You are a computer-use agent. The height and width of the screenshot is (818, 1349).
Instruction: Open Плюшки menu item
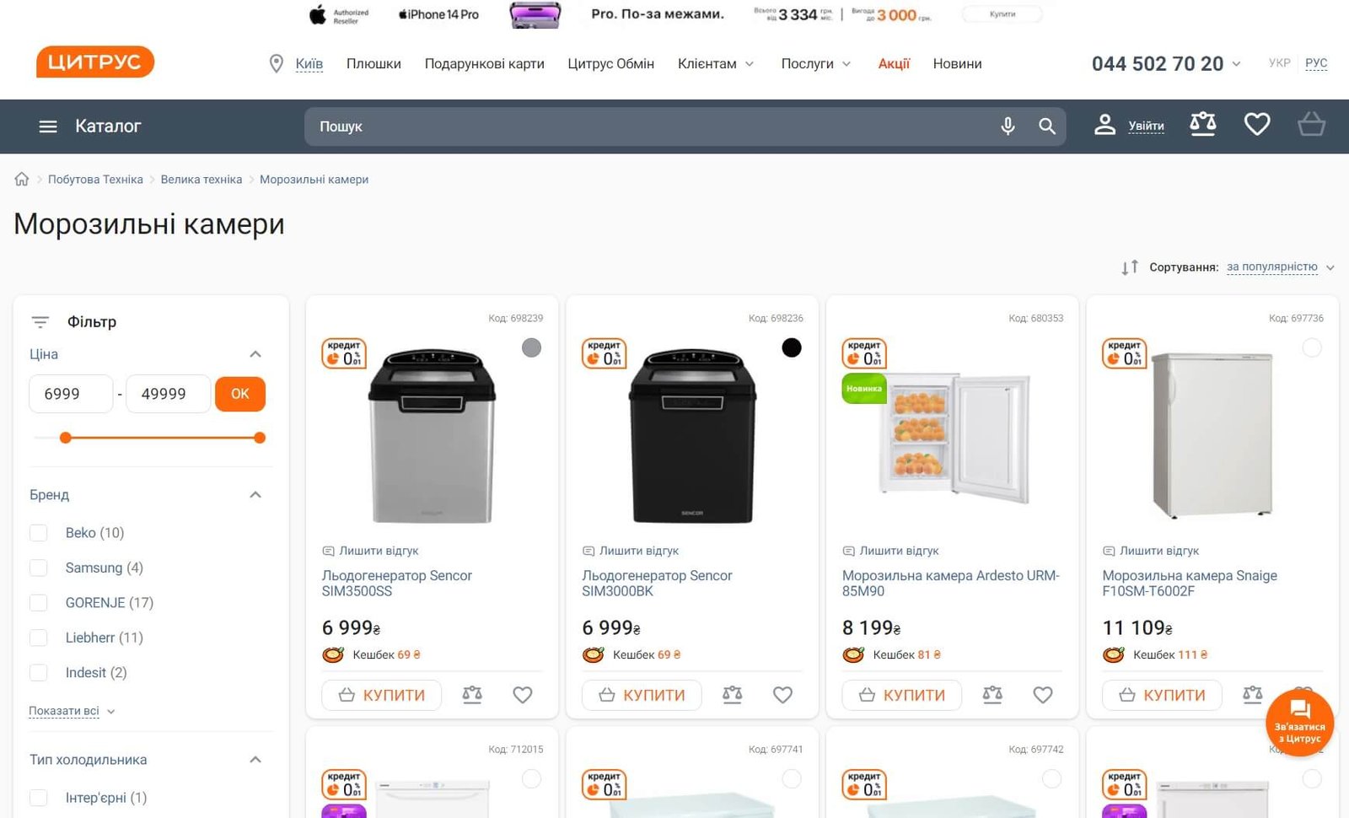[374, 64]
